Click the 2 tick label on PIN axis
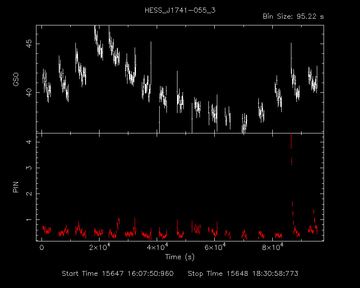This screenshot has height=288, width=360. (x=29, y=194)
